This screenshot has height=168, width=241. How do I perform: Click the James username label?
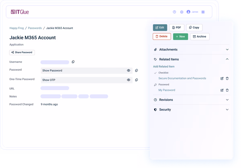(195, 12)
